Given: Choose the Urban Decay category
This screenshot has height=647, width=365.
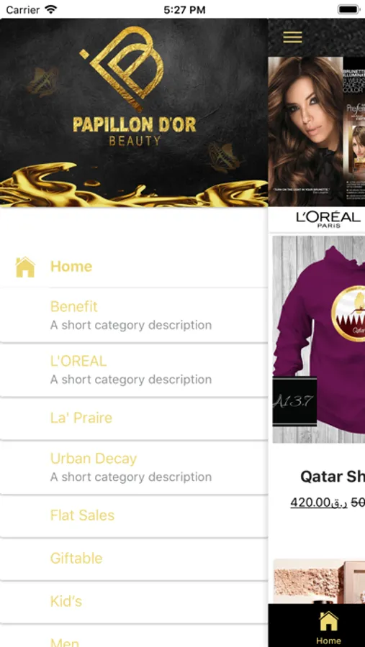Looking at the screenshot, I should point(134,467).
